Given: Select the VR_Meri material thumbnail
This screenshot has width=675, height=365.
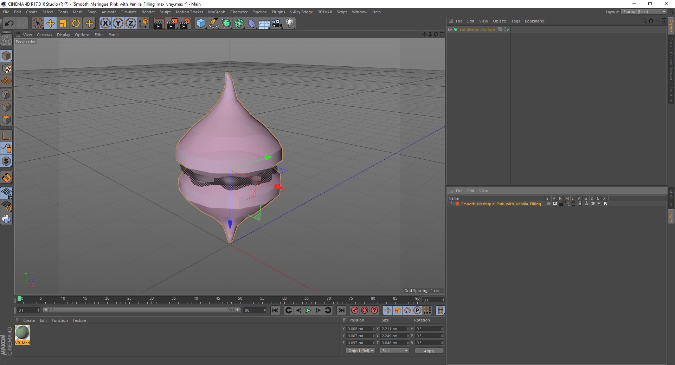Looking at the screenshot, I should click(22, 335).
